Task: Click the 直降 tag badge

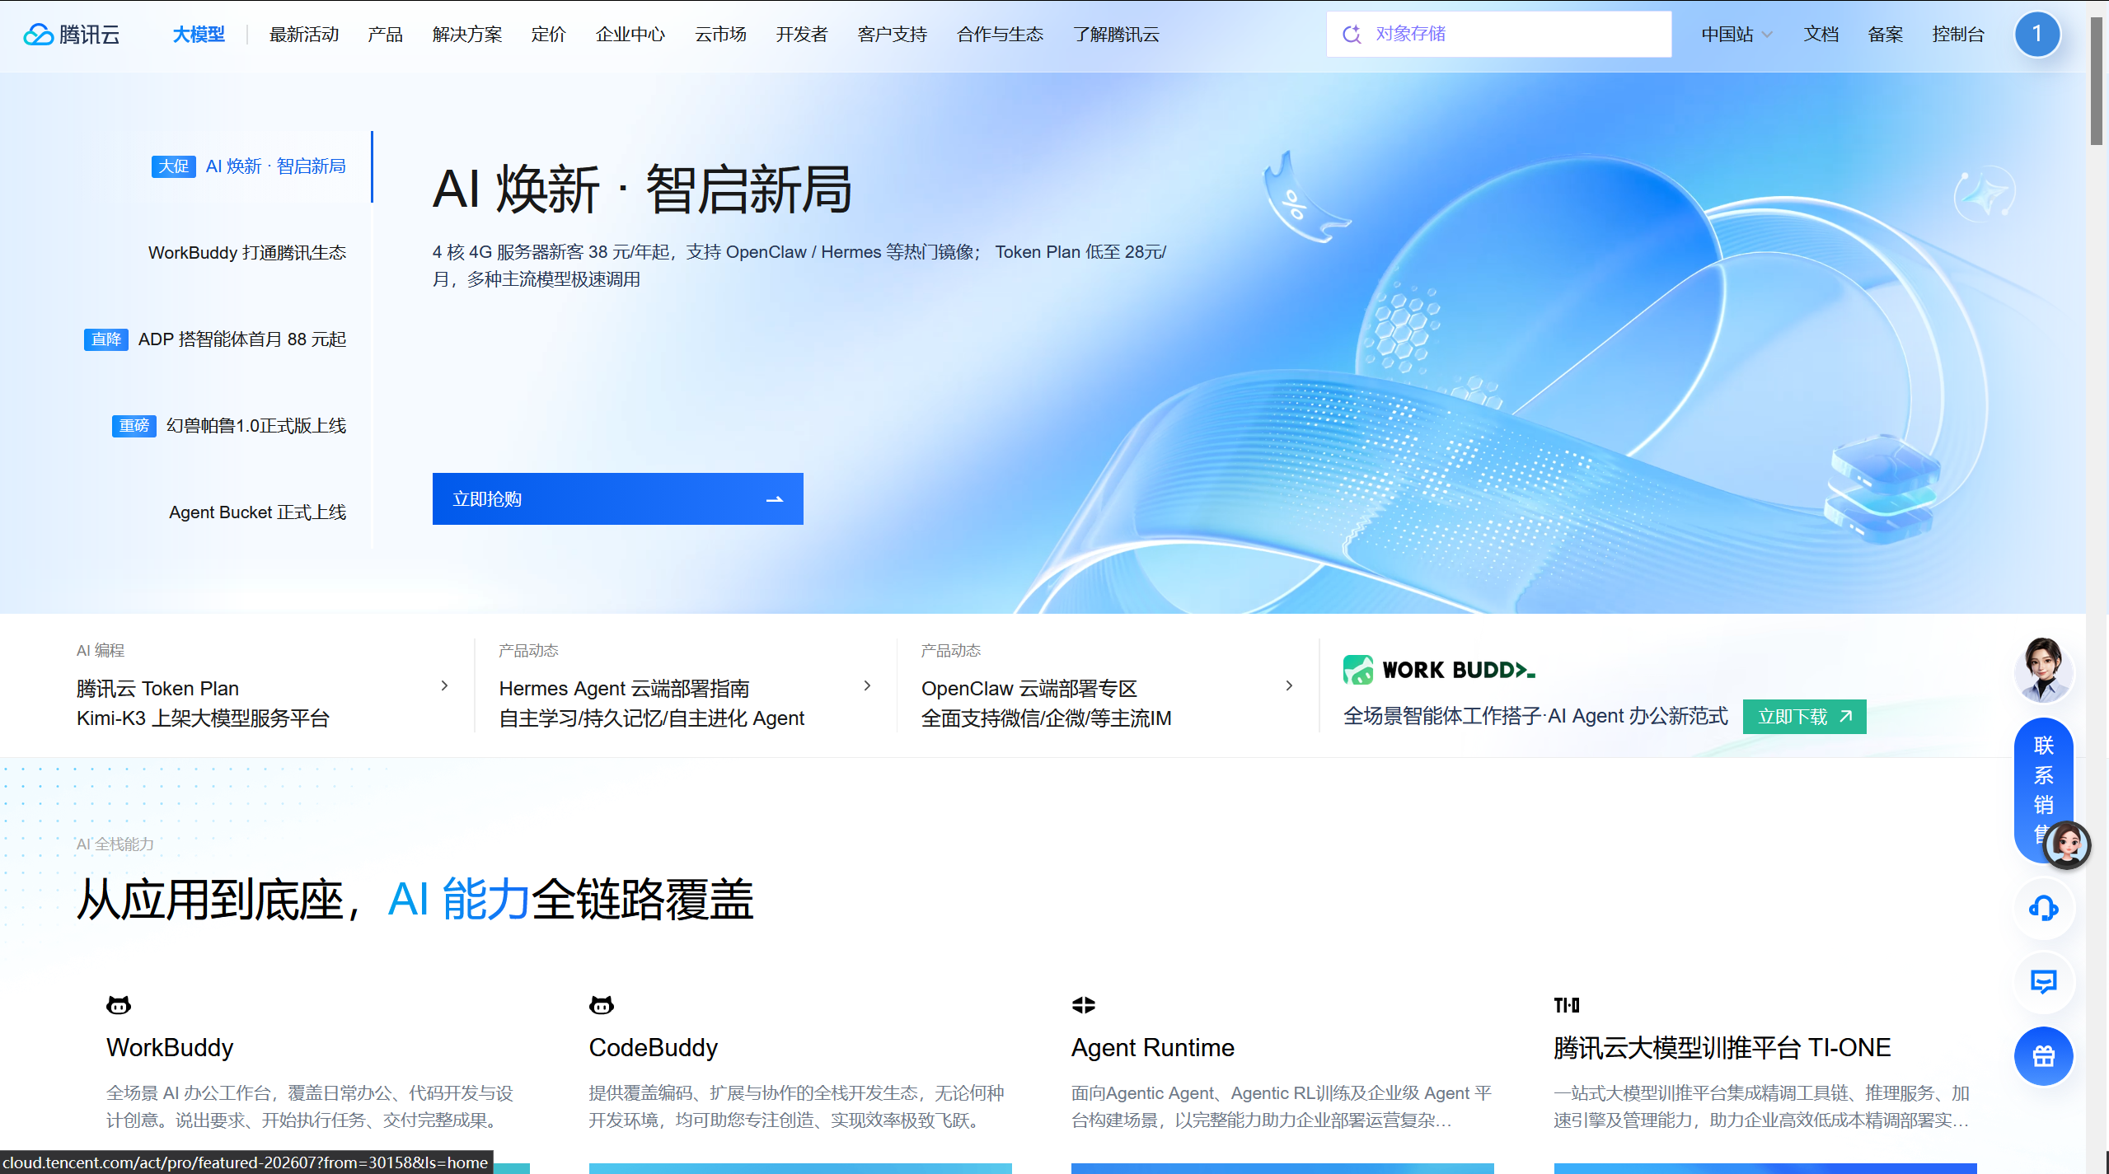Action: coord(105,339)
